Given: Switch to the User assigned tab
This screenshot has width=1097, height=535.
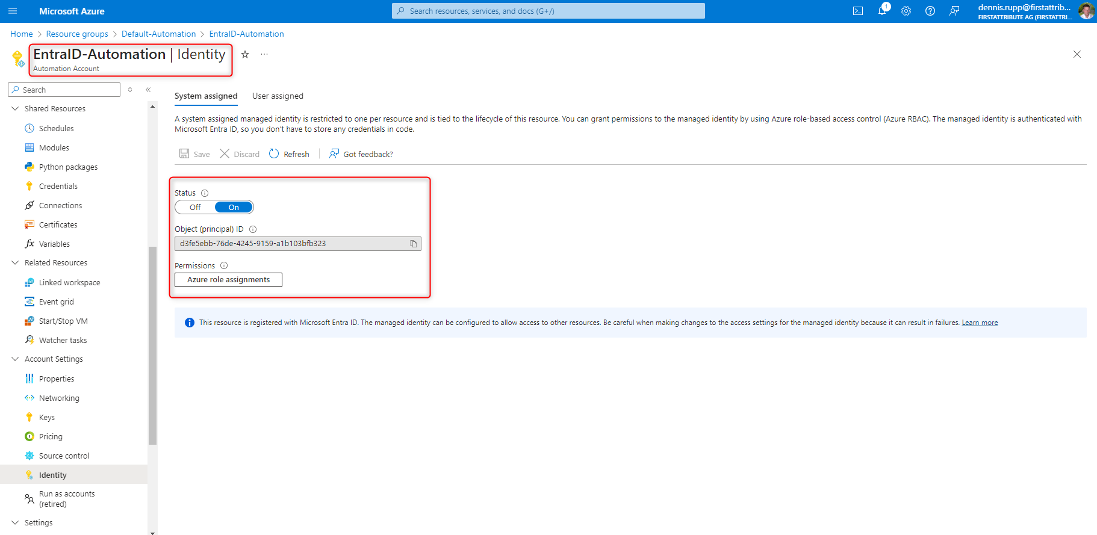Looking at the screenshot, I should pyautogui.click(x=278, y=96).
